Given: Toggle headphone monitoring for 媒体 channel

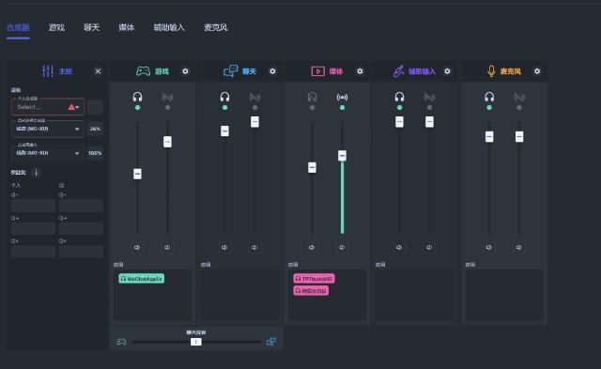Looking at the screenshot, I should pyautogui.click(x=312, y=97).
